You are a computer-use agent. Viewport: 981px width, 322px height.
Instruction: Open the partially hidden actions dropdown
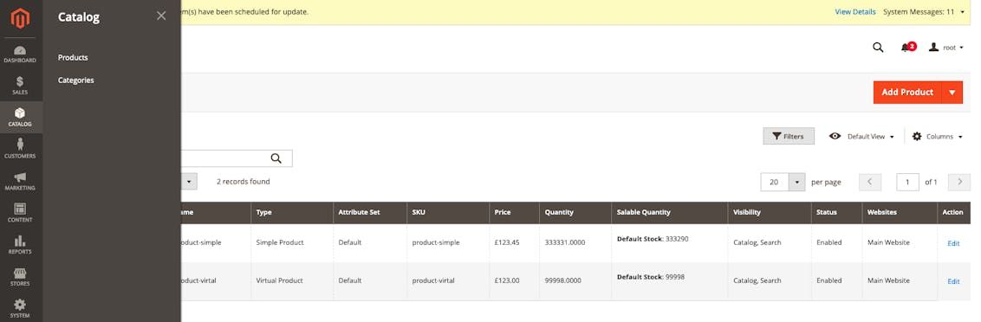click(x=189, y=182)
